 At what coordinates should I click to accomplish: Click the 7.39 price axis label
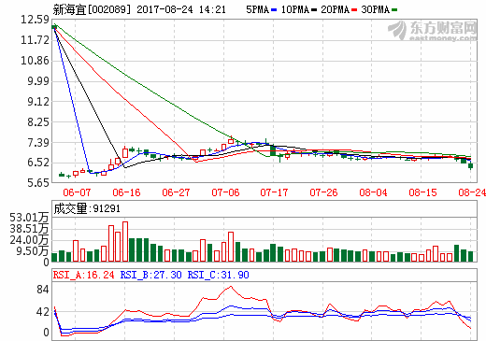click(38, 143)
